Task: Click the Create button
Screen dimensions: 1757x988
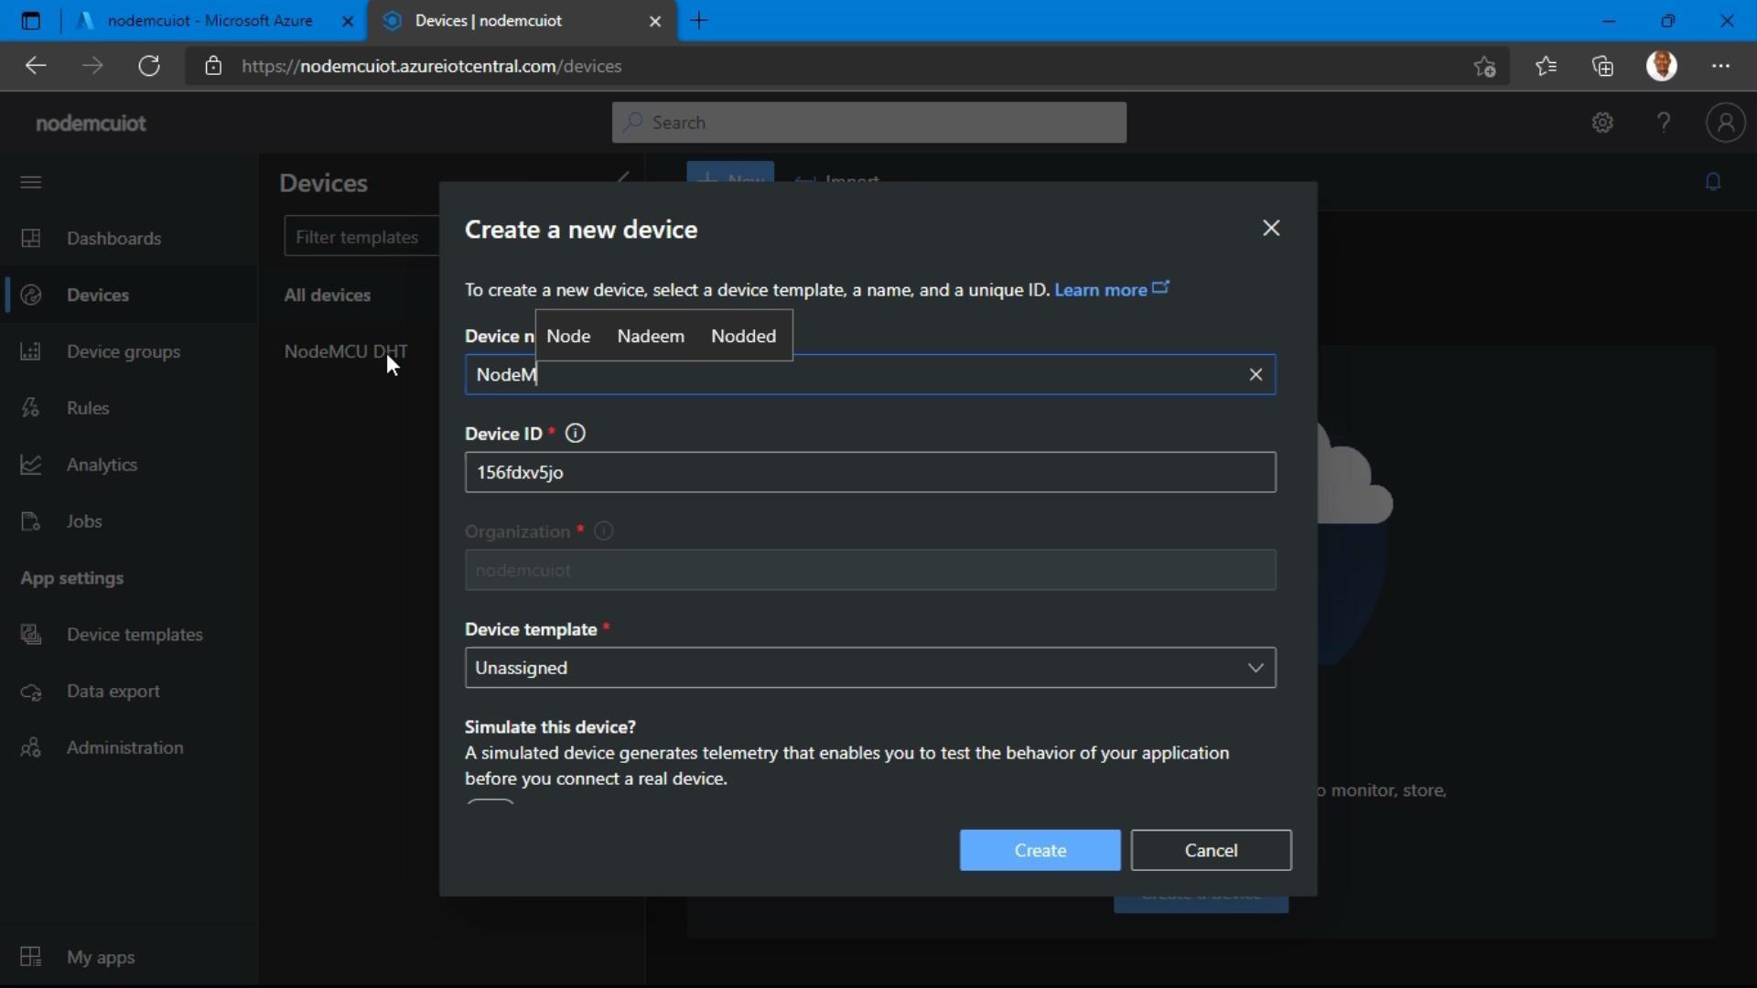Action: [1040, 850]
